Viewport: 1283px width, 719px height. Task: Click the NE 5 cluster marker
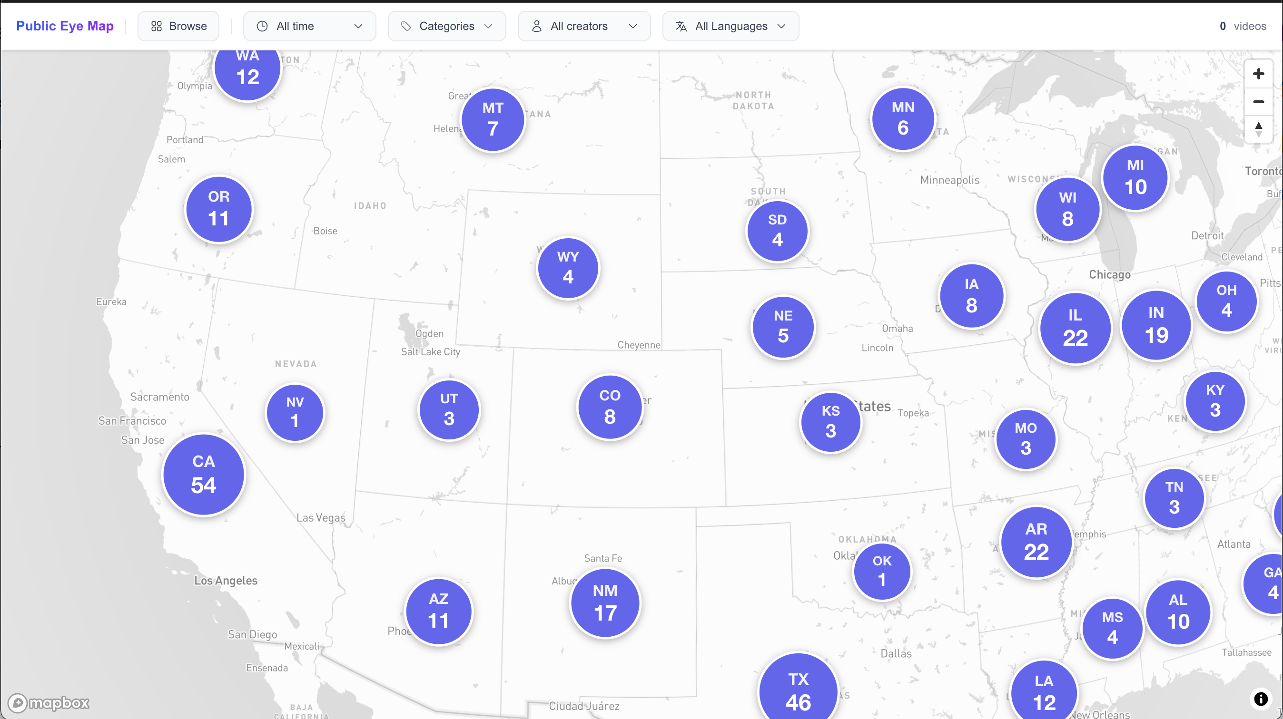click(783, 327)
